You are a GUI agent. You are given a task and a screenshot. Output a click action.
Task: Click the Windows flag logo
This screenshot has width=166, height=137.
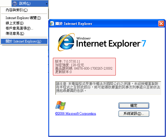[x=60, y=105]
